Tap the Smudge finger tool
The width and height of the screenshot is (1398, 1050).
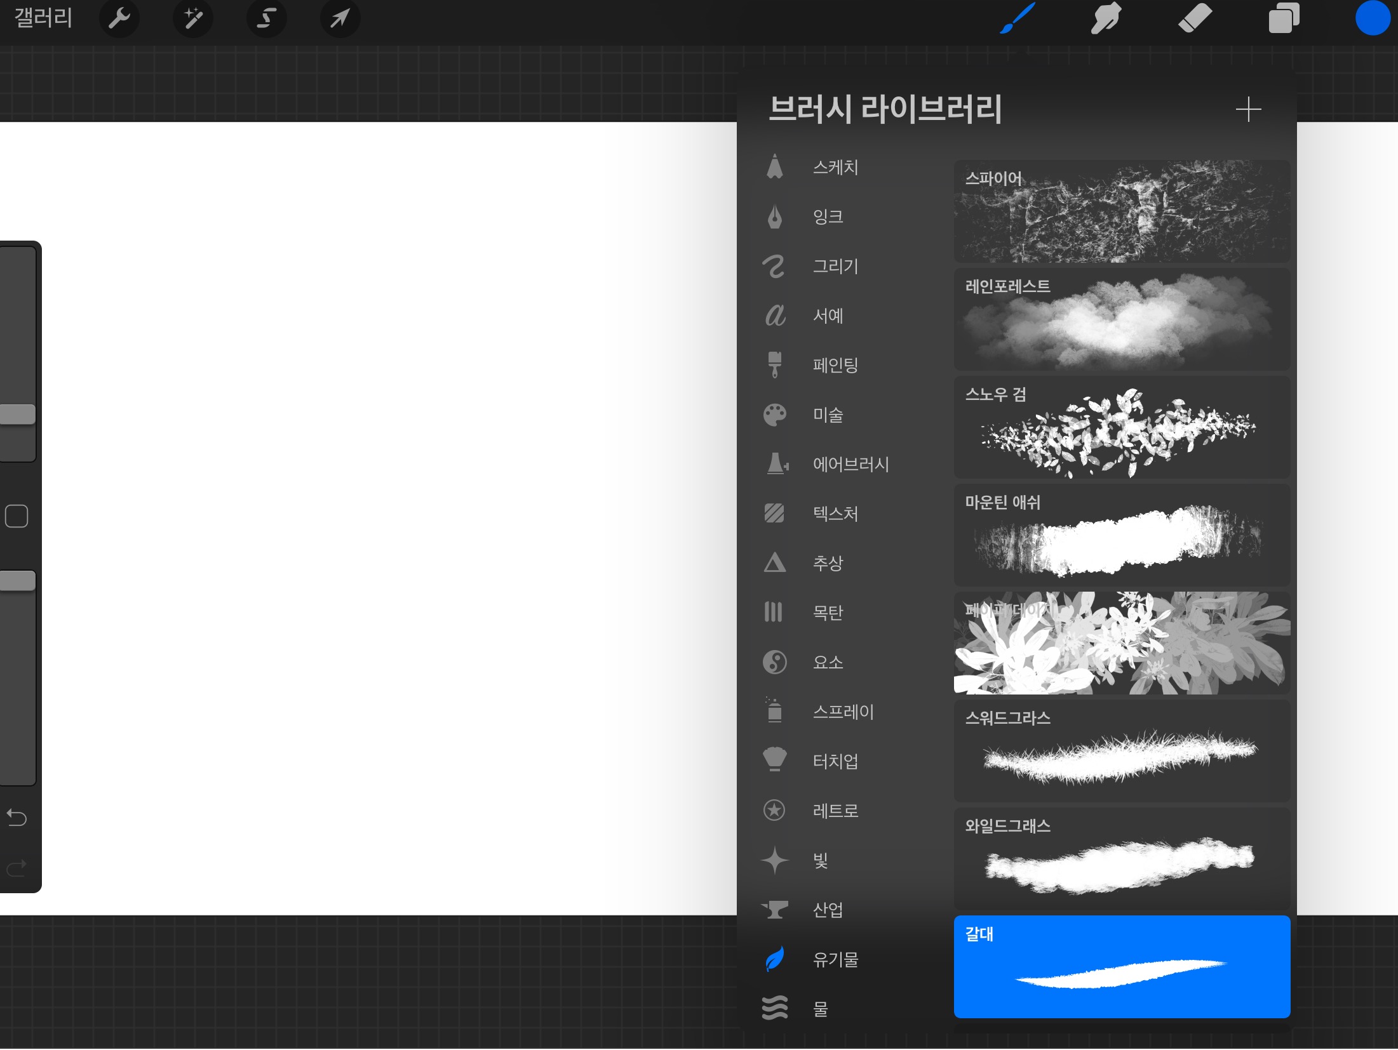click(x=1106, y=18)
